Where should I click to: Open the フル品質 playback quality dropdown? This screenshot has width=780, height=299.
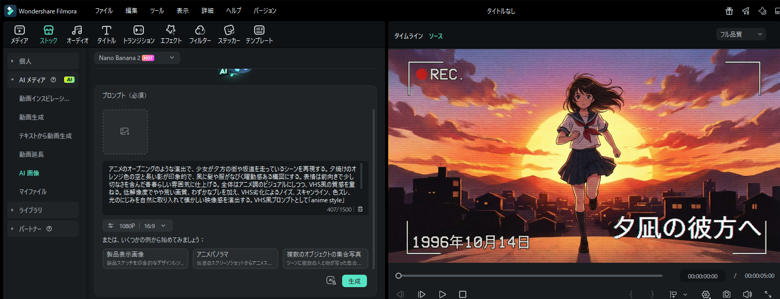click(x=741, y=34)
